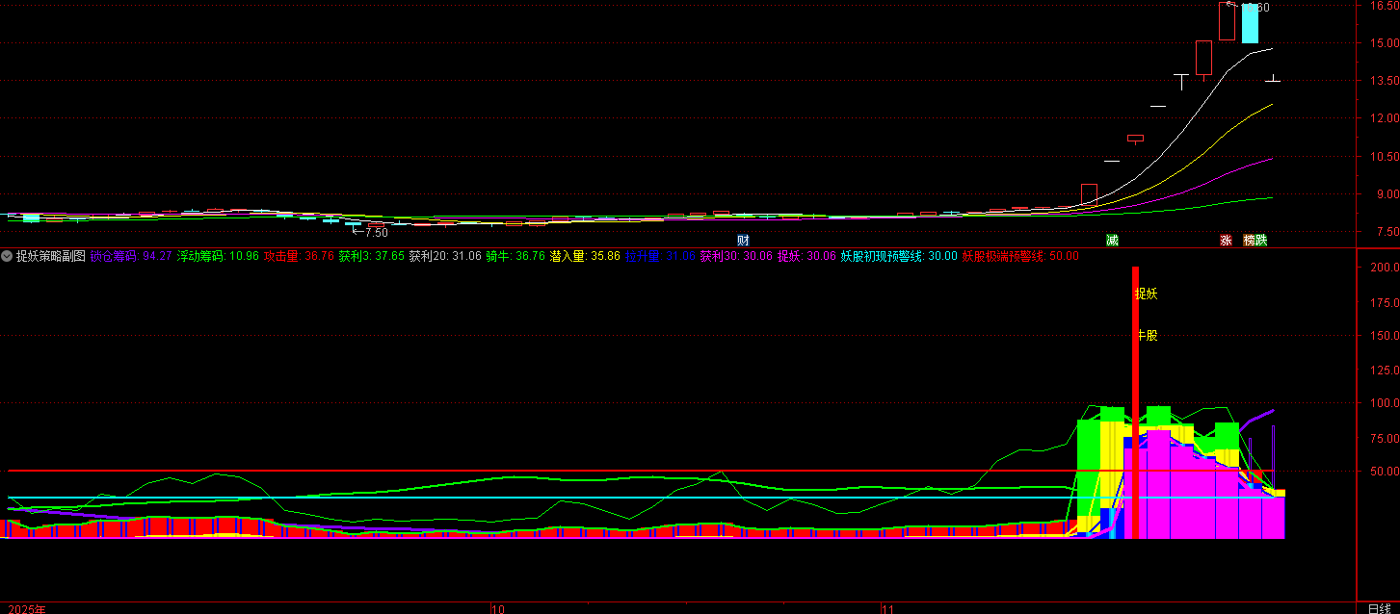The width and height of the screenshot is (1400, 614).
Task: Click the 妖股极端预警线: 50.00 legend entry
Action: pyautogui.click(x=1020, y=256)
